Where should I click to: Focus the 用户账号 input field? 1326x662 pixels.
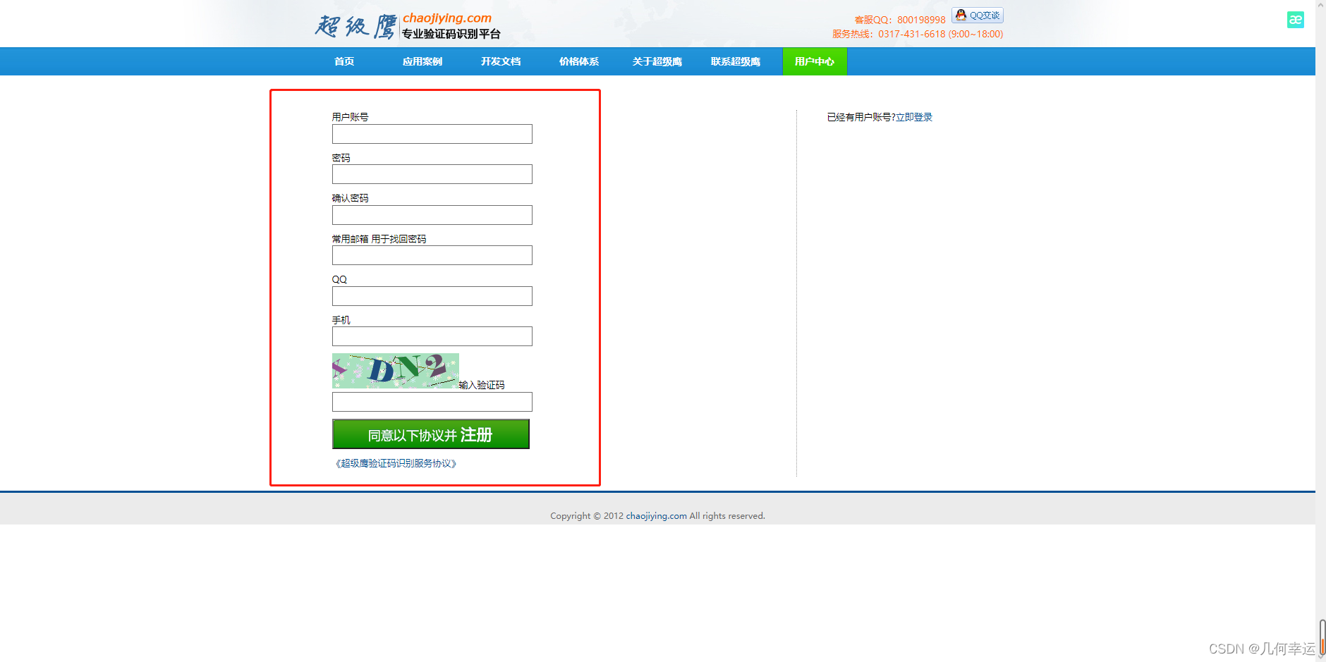432,134
